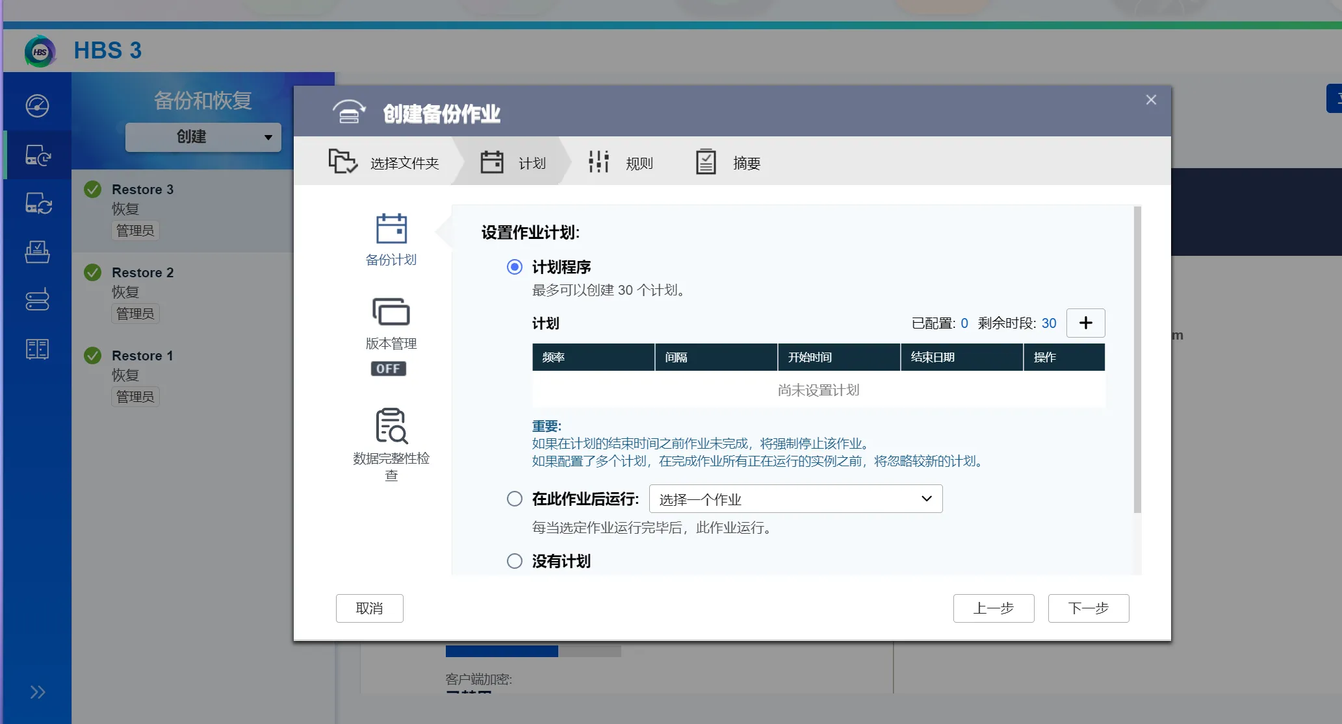1342x724 pixels.
Task: Open the Overview dashboard icon in sidebar
Action: pyautogui.click(x=37, y=106)
